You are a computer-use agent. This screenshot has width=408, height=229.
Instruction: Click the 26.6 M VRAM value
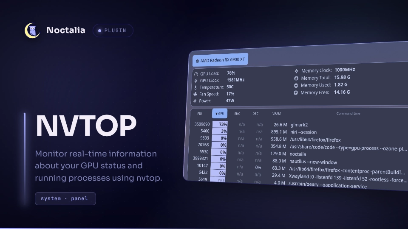(280, 125)
